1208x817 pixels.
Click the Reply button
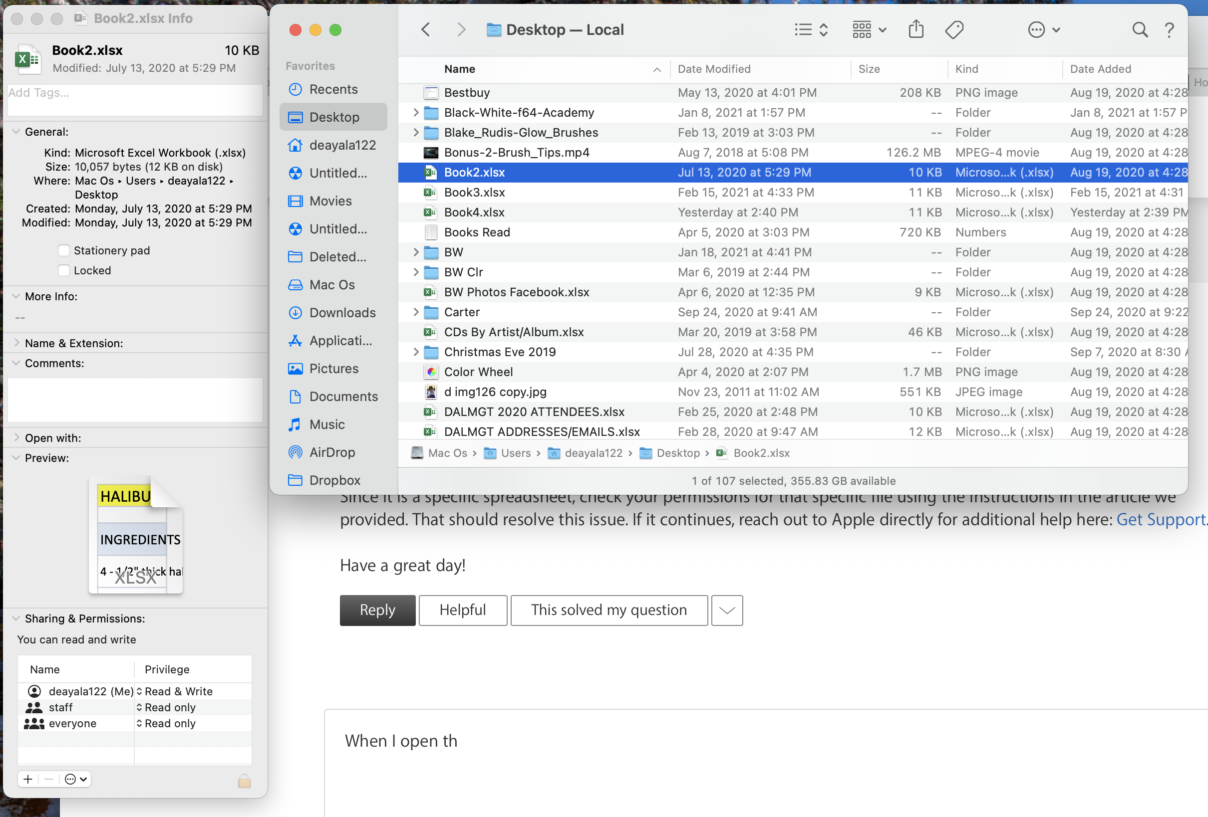377,610
